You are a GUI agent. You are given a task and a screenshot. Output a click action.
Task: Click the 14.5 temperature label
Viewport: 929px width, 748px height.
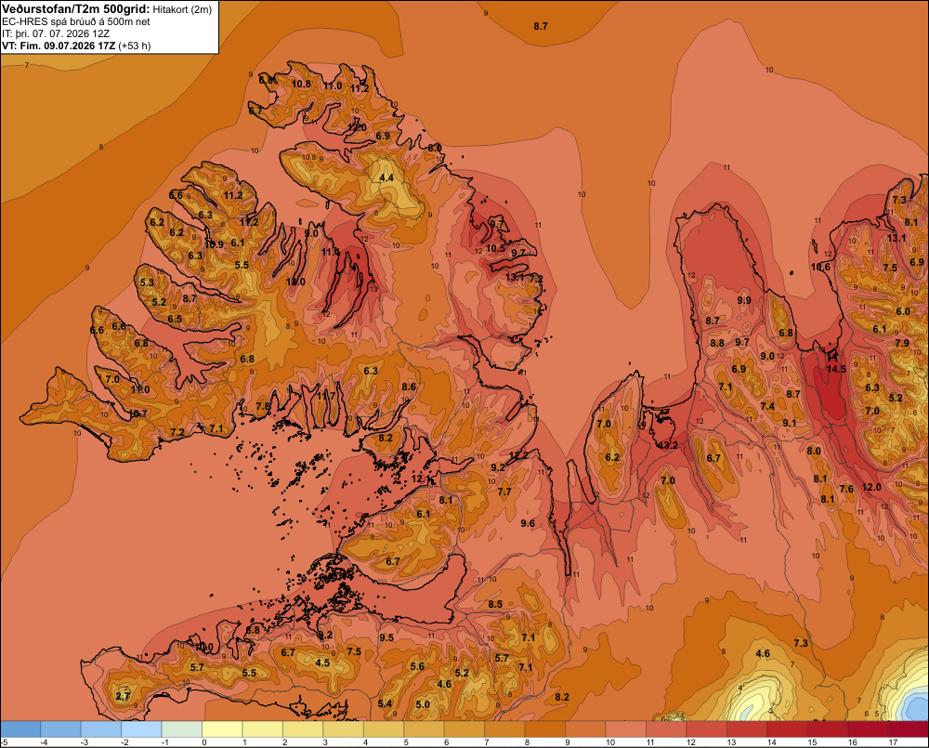click(x=836, y=369)
